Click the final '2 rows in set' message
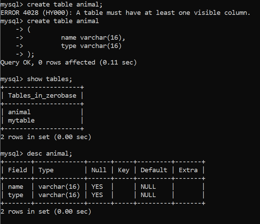 pyautogui.click(x=46, y=212)
